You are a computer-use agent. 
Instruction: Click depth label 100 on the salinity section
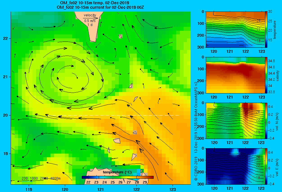[201, 69]
